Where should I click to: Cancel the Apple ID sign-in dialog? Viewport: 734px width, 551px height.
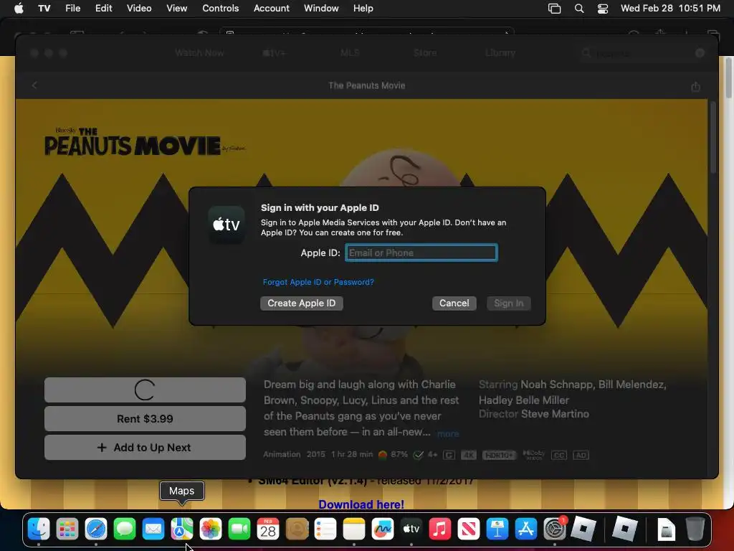coord(454,303)
